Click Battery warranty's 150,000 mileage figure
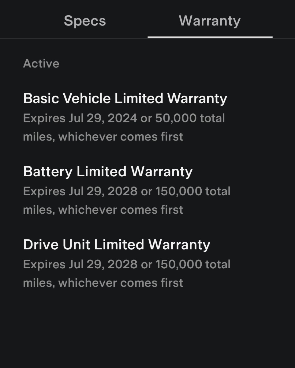 [x=179, y=191]
